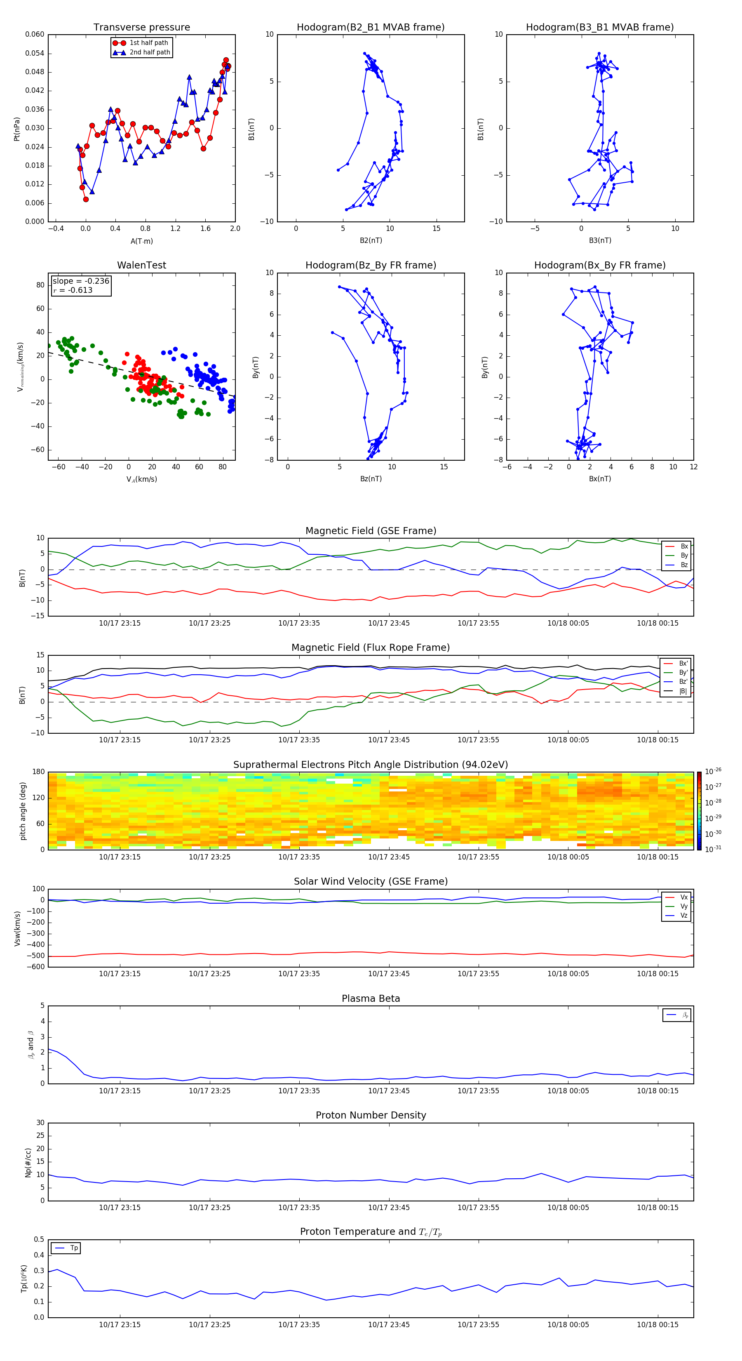Image resolution: width=742 pixels, height=1361 pixels.
Task: Click the "Magnetic Field (GSE Frame)" title
Action: [x=371, y=531]
